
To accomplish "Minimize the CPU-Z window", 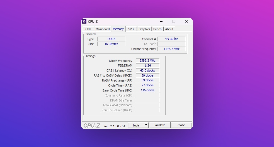I will click(x=161, y=22).
